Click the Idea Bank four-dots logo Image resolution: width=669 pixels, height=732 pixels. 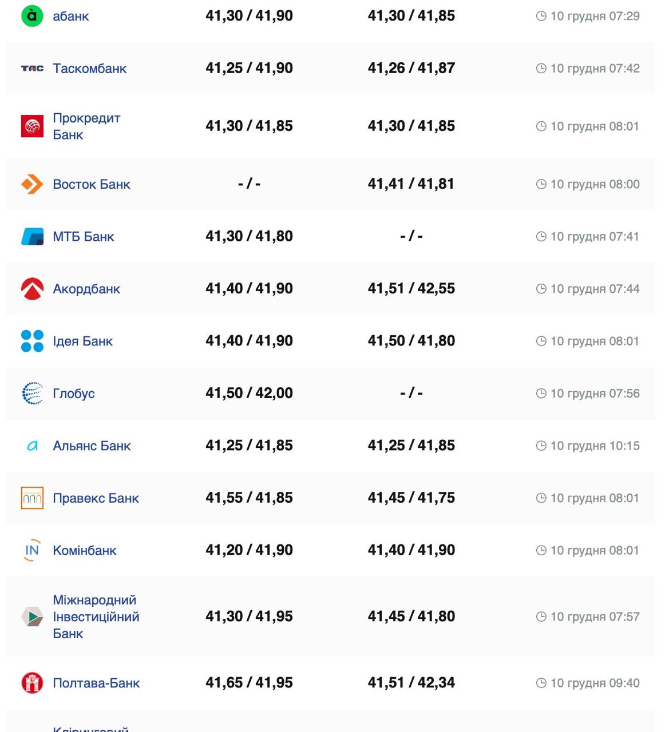click(32, 341)
